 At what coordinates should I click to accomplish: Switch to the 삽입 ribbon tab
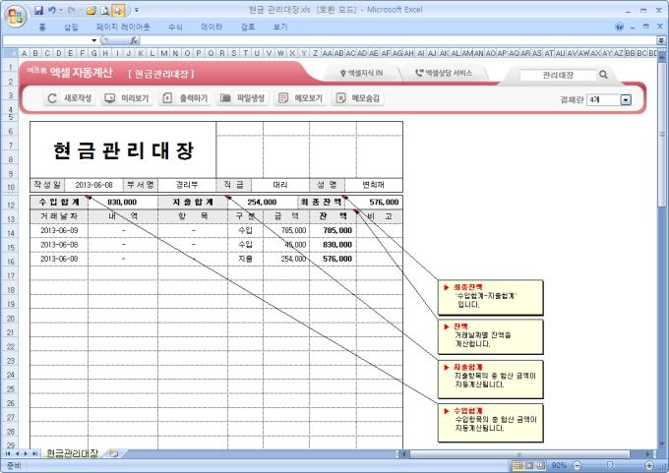(71, 27)
